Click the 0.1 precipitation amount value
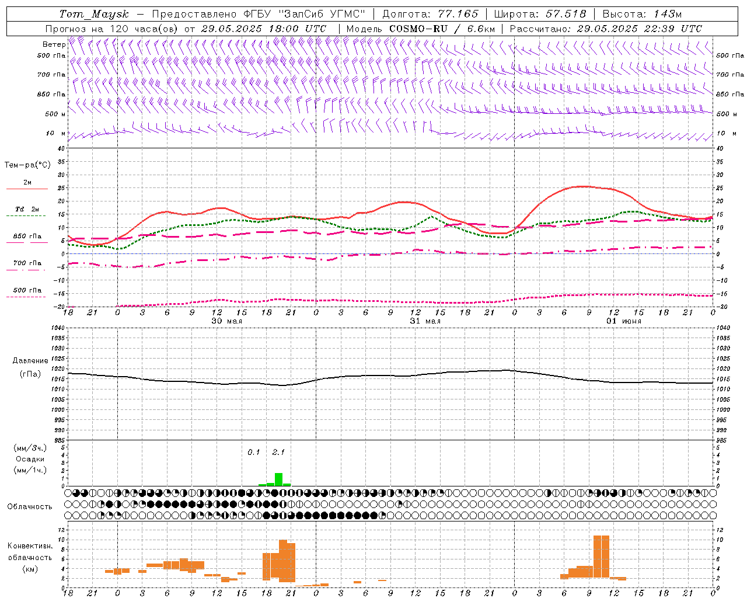Screen dimensions: 747x598 pyautogui.click(x=254, y=452)
